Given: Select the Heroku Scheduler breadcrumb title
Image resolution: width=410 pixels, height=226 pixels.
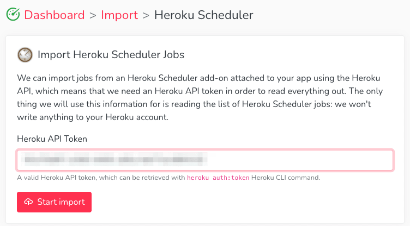Looking at the screenshot, I should pos(204,15).
